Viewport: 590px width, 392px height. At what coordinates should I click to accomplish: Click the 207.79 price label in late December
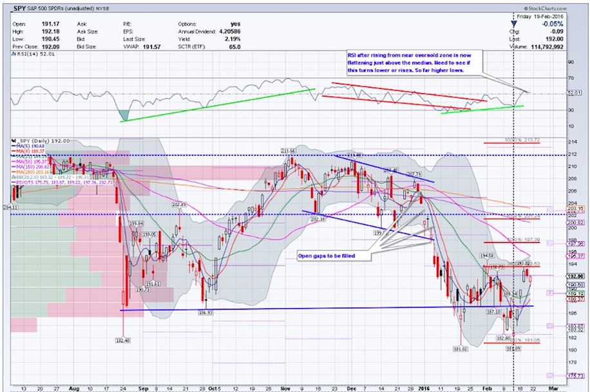click(x=414, y=174)
